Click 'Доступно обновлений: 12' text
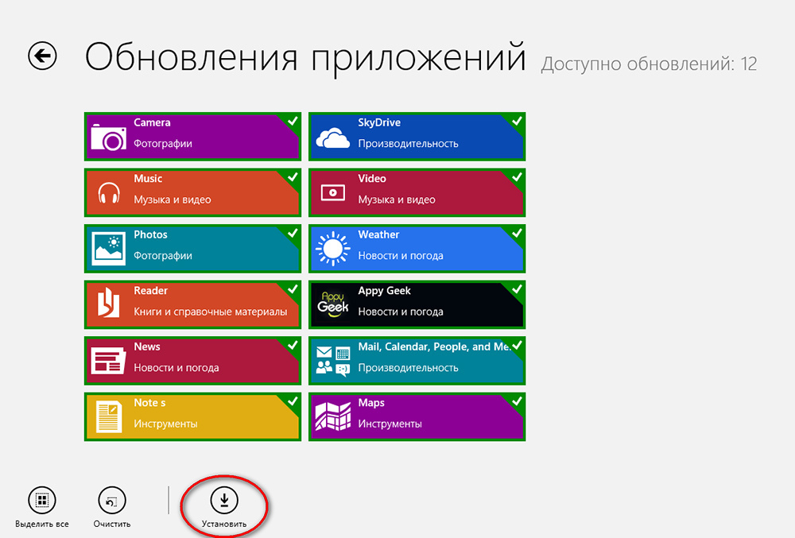 coord(649,64)
